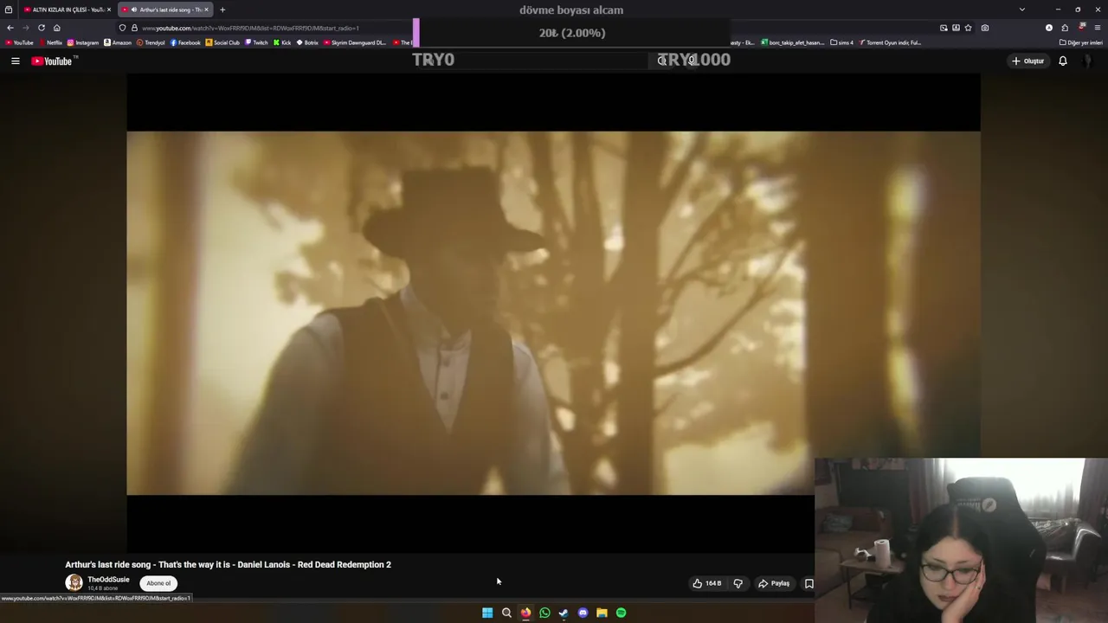Open Firefox from taskbar
Image resolution: width=1108 pixels, height=623 pixels.
[x=525, y=613]
